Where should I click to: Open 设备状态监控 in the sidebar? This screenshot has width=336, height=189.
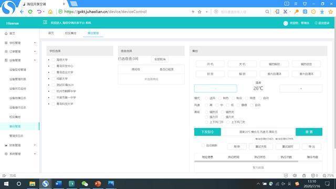[17, 89]
